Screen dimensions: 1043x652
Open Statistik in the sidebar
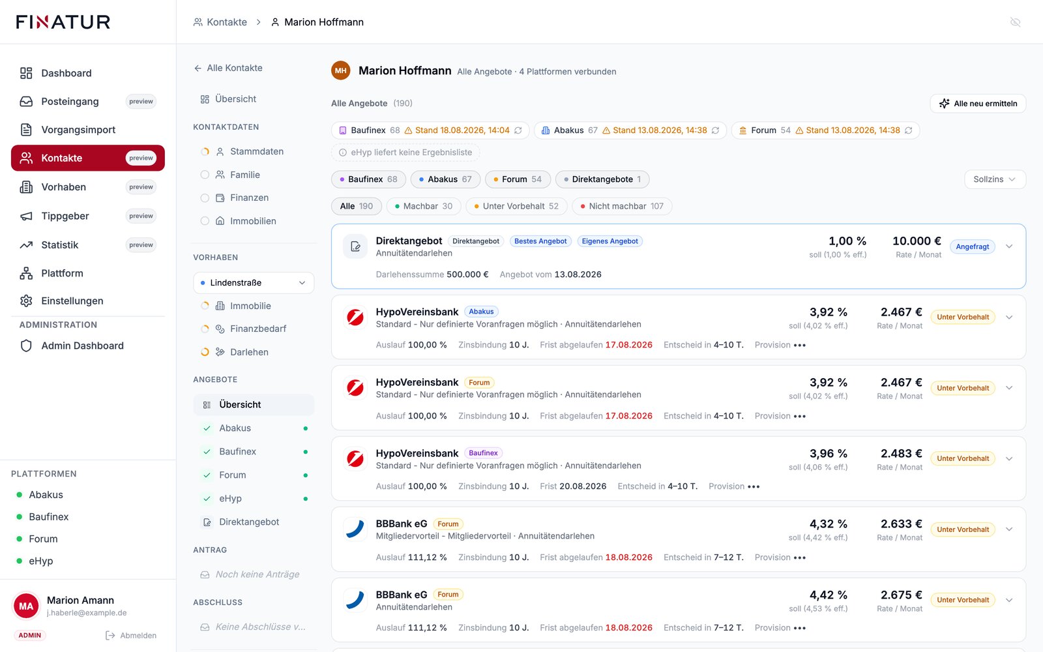88,244
